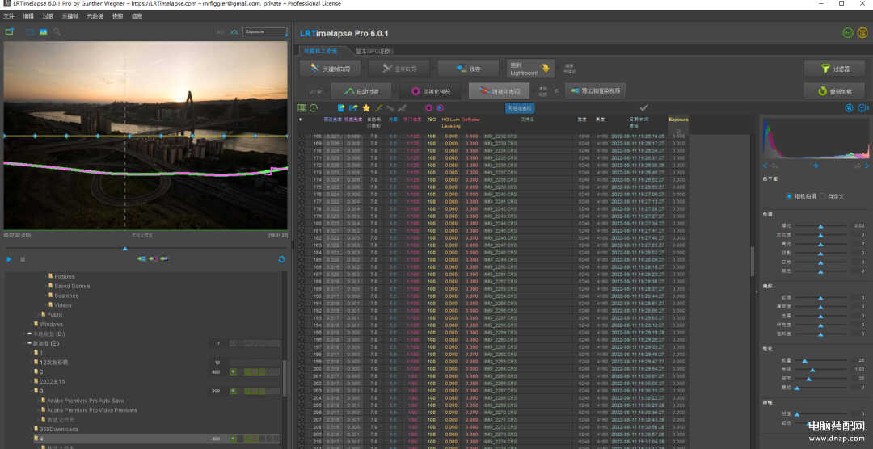Click the right arrow under the histogram

867,166
